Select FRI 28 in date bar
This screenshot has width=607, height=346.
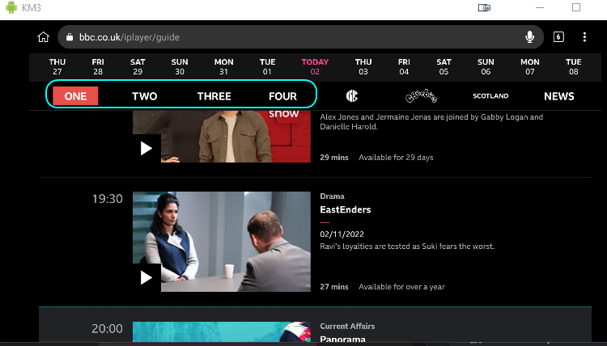[x=98, y=66]
